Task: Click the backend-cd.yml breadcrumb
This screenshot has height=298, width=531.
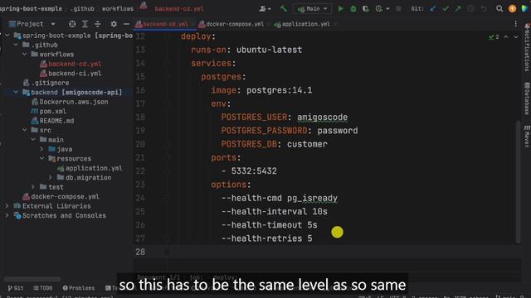Action: tap(179, 9)
